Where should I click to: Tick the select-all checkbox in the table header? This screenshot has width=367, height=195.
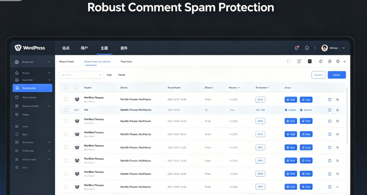[66, 88]
